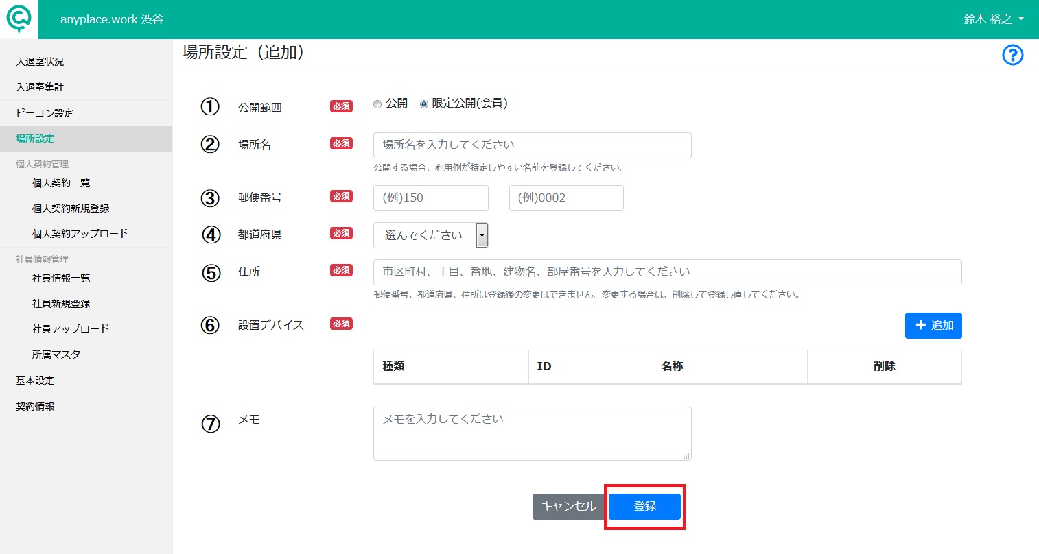Click the キャンセル button
Viewport: 1039px width, 554px height.
568,507
